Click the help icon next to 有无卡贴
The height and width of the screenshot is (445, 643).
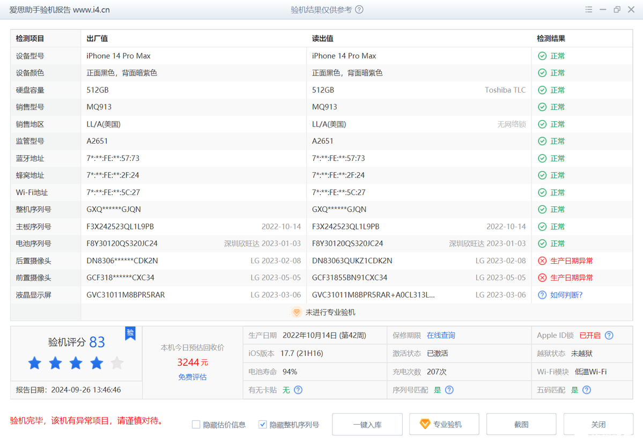click(x=299, y=390)
